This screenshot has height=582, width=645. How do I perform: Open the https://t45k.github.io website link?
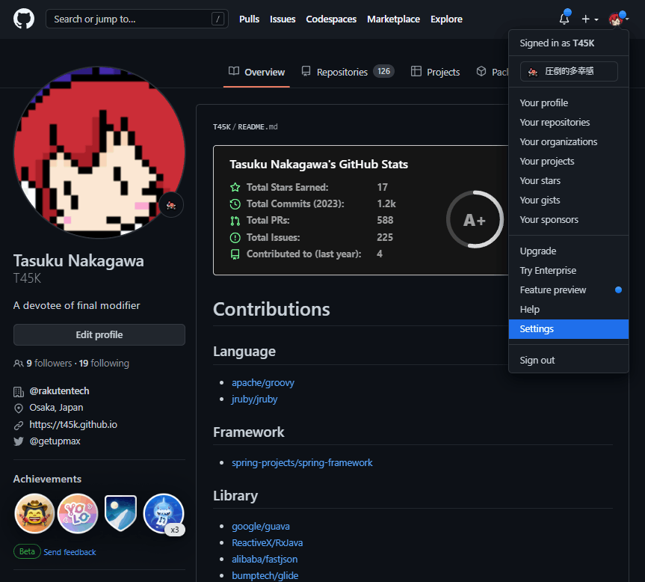[x=73, y=424]
